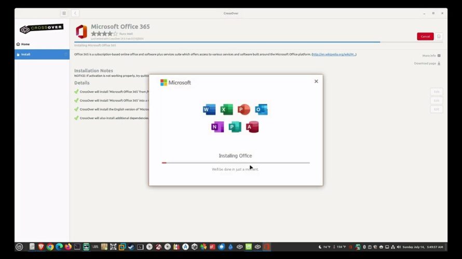Click the 'Installation Notes' heading

(x=93, y=70)
